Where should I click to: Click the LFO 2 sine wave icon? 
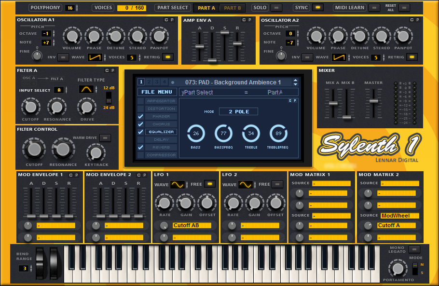coord(246,184)
